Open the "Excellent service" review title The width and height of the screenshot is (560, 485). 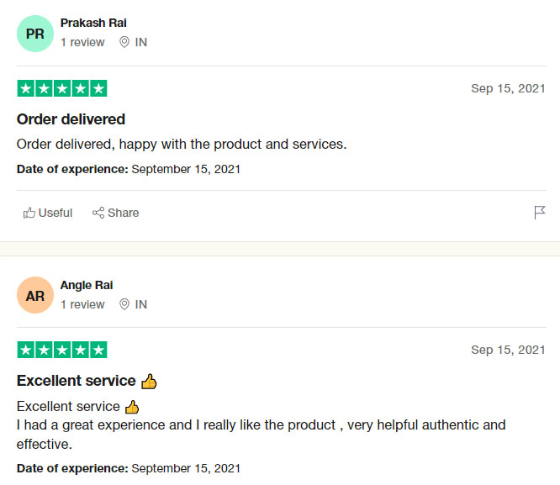77,381
